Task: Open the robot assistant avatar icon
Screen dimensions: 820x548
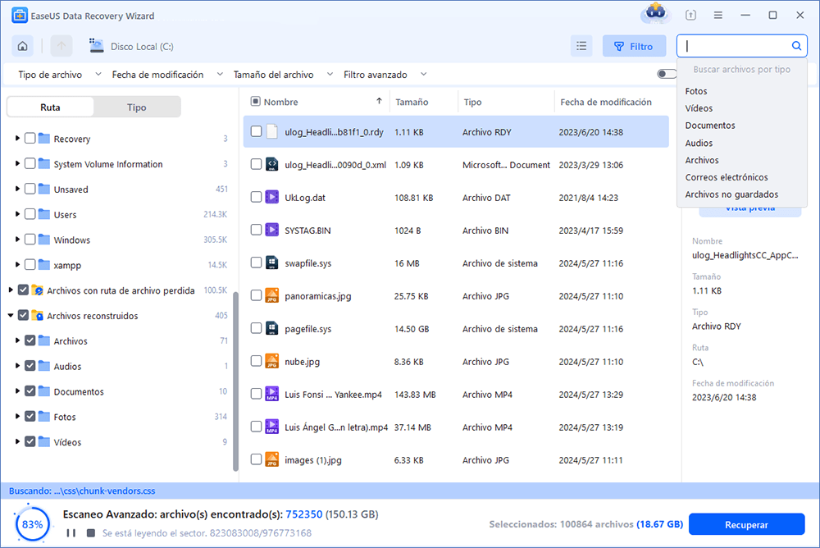Action: click(x=655, y=13)
